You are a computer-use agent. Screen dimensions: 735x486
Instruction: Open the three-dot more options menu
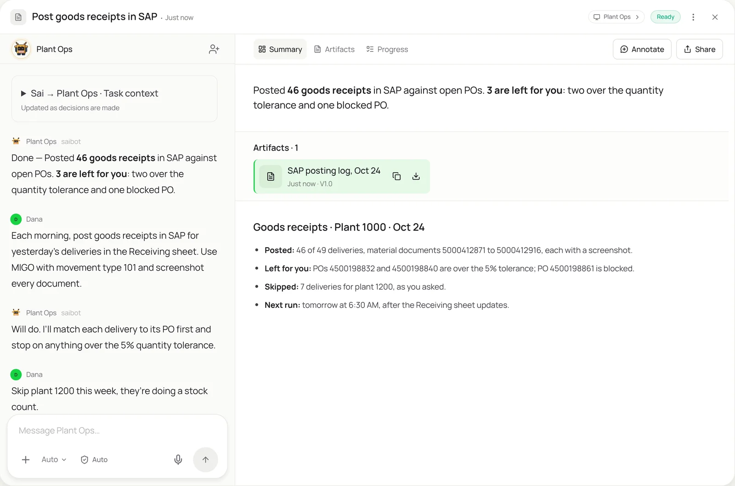[x=693, y=17]
